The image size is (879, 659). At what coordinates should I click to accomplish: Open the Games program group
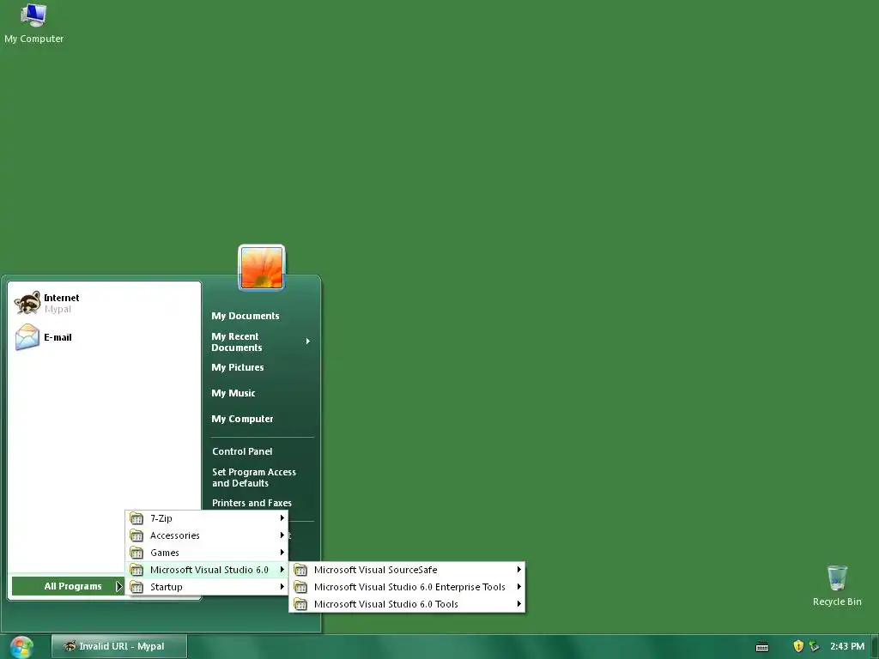pos(206,553)
